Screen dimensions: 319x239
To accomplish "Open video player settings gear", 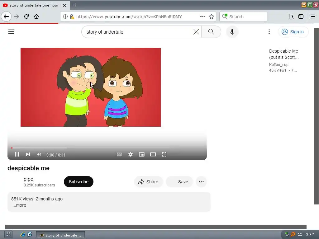I will point(131,154).
